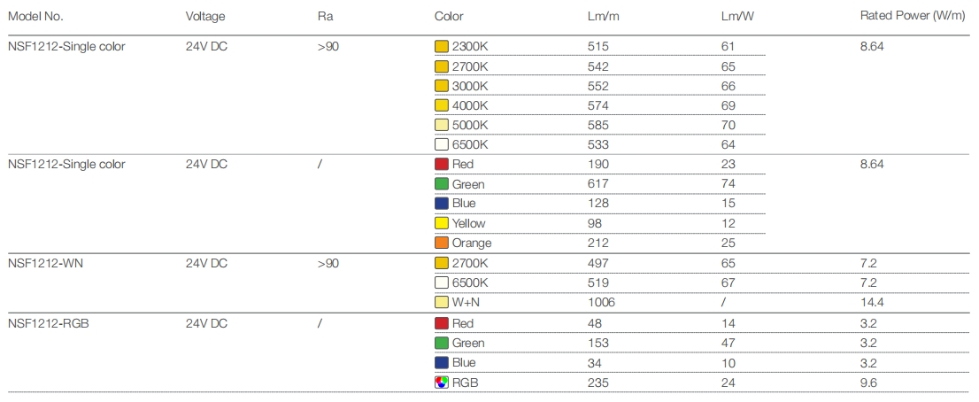Viewport: 979px width, 402px height.
Task: Select the Blue swatch with 128 Lm/m
Action: [442, 204]
